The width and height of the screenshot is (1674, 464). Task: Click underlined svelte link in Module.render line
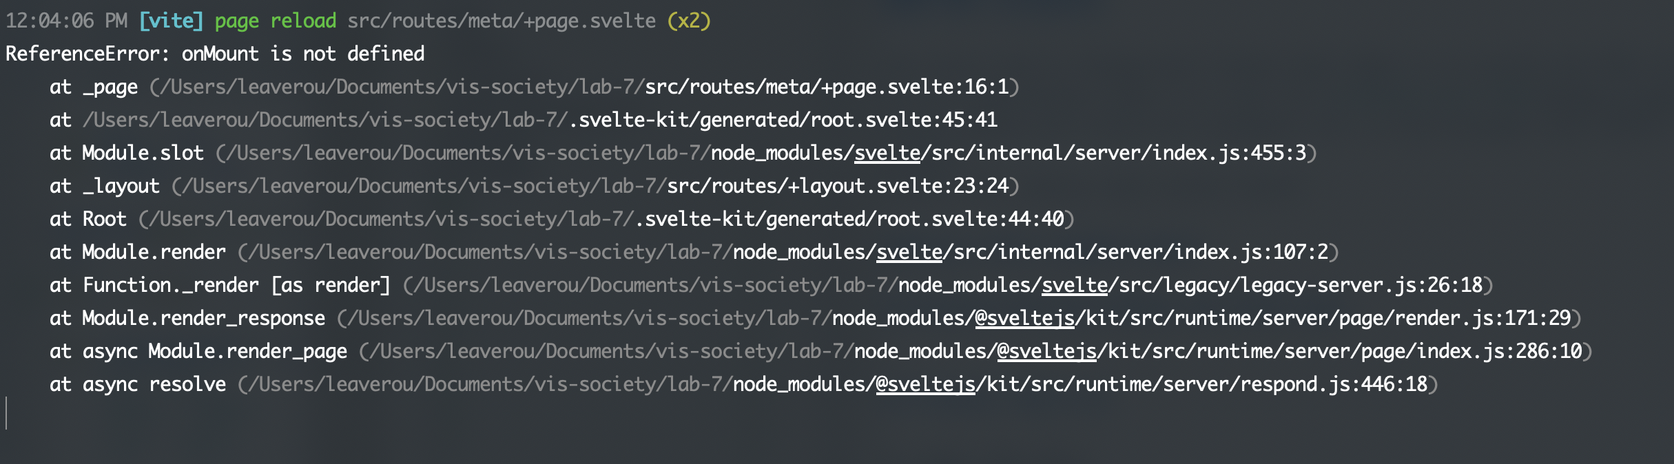click(909, 253)
